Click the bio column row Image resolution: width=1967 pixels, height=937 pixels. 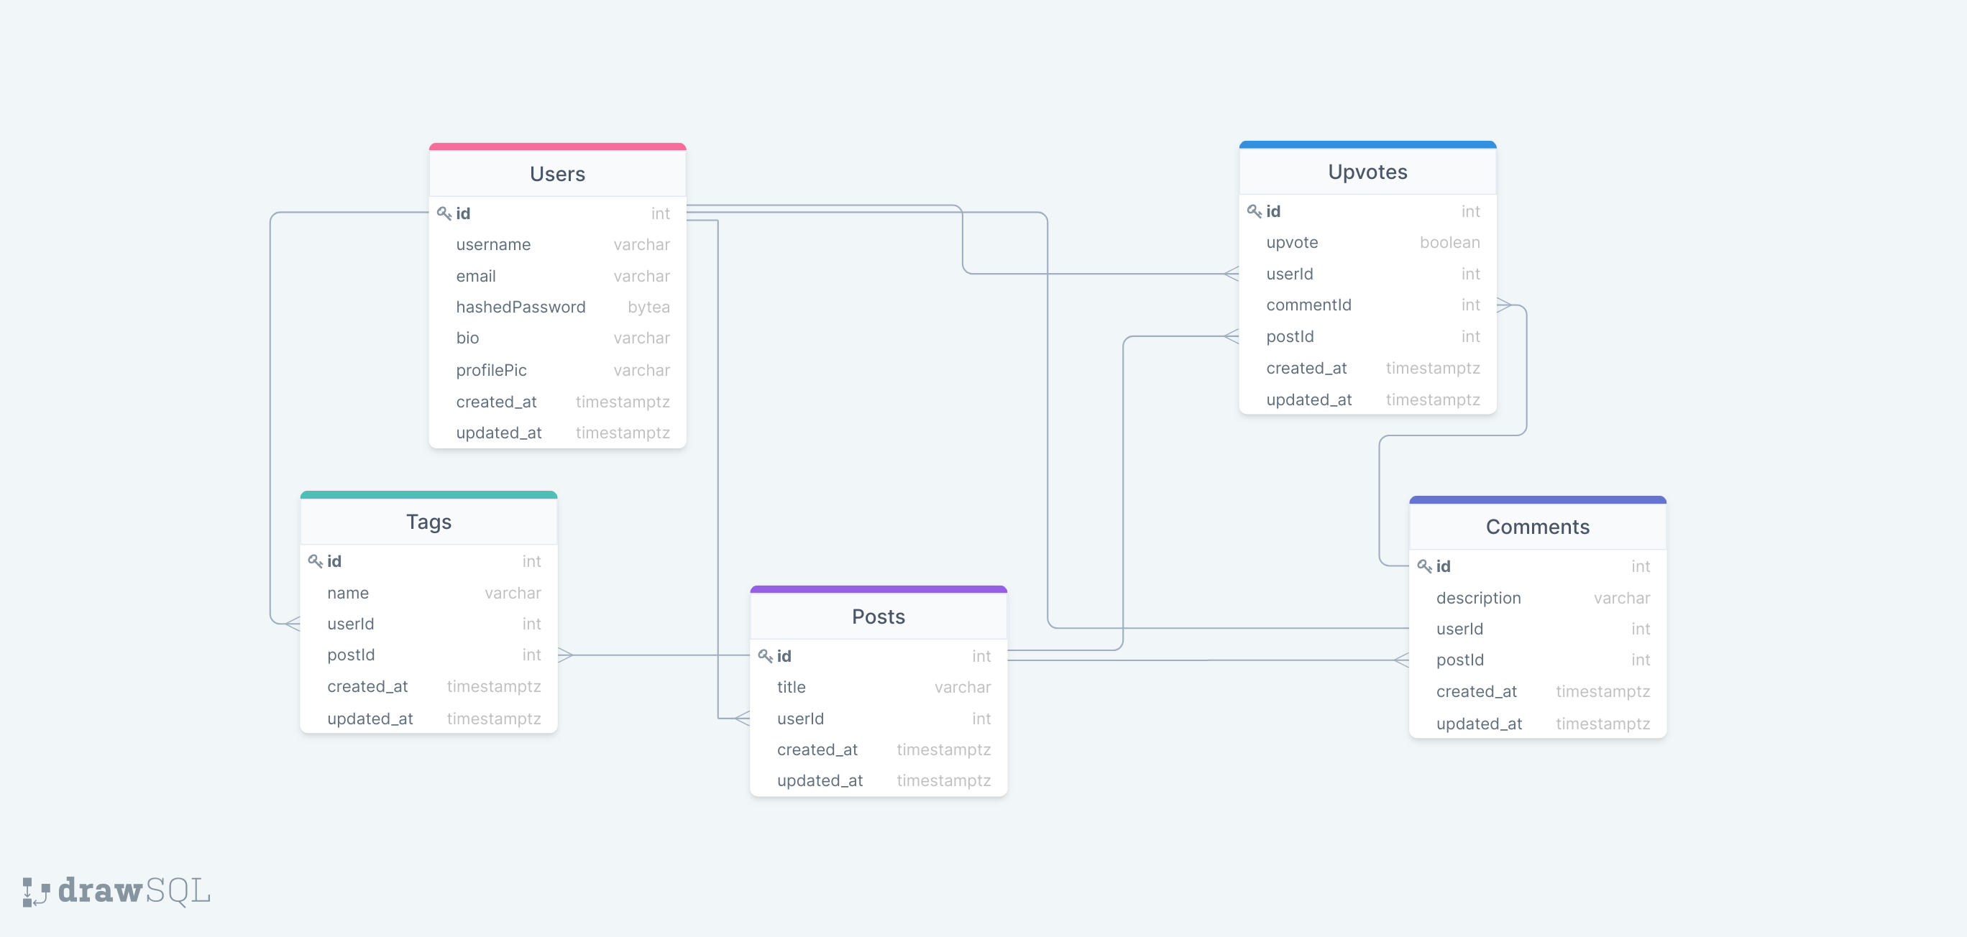(x=557, y=338)
